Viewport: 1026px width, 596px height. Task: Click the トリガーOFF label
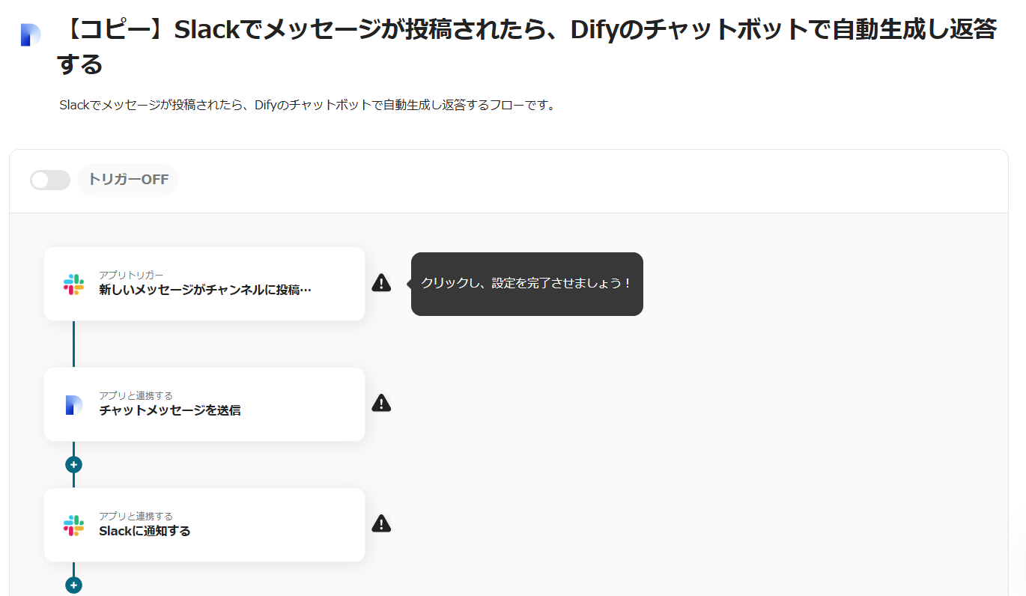pyautogui.click(x=128, y=180)
